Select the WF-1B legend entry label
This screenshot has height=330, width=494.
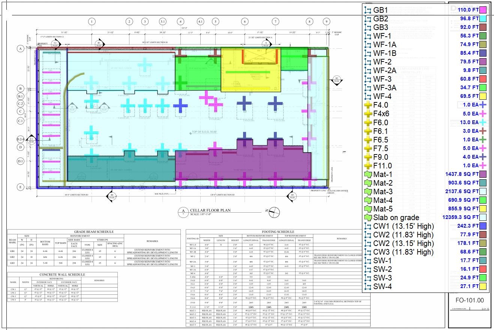click(x=384, y=53)
